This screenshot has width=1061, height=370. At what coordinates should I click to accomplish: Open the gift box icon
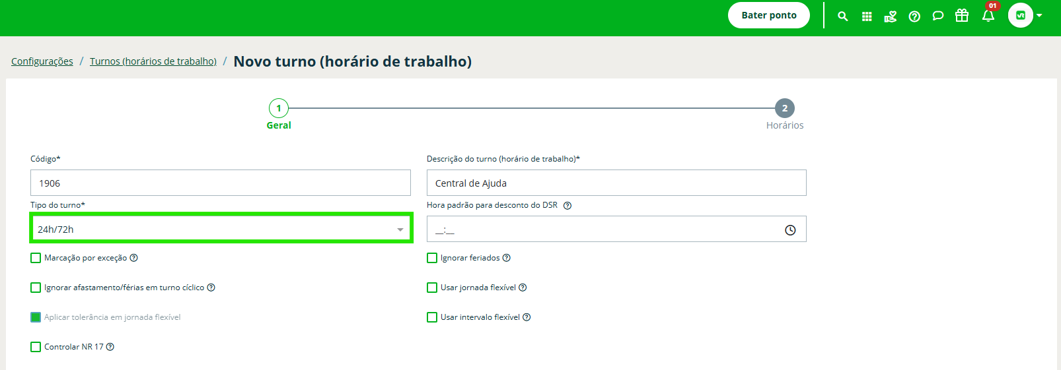tap(962, 15)
